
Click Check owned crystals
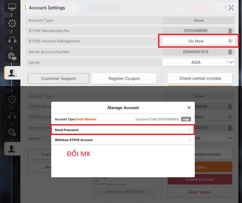(x=200, y=78)
